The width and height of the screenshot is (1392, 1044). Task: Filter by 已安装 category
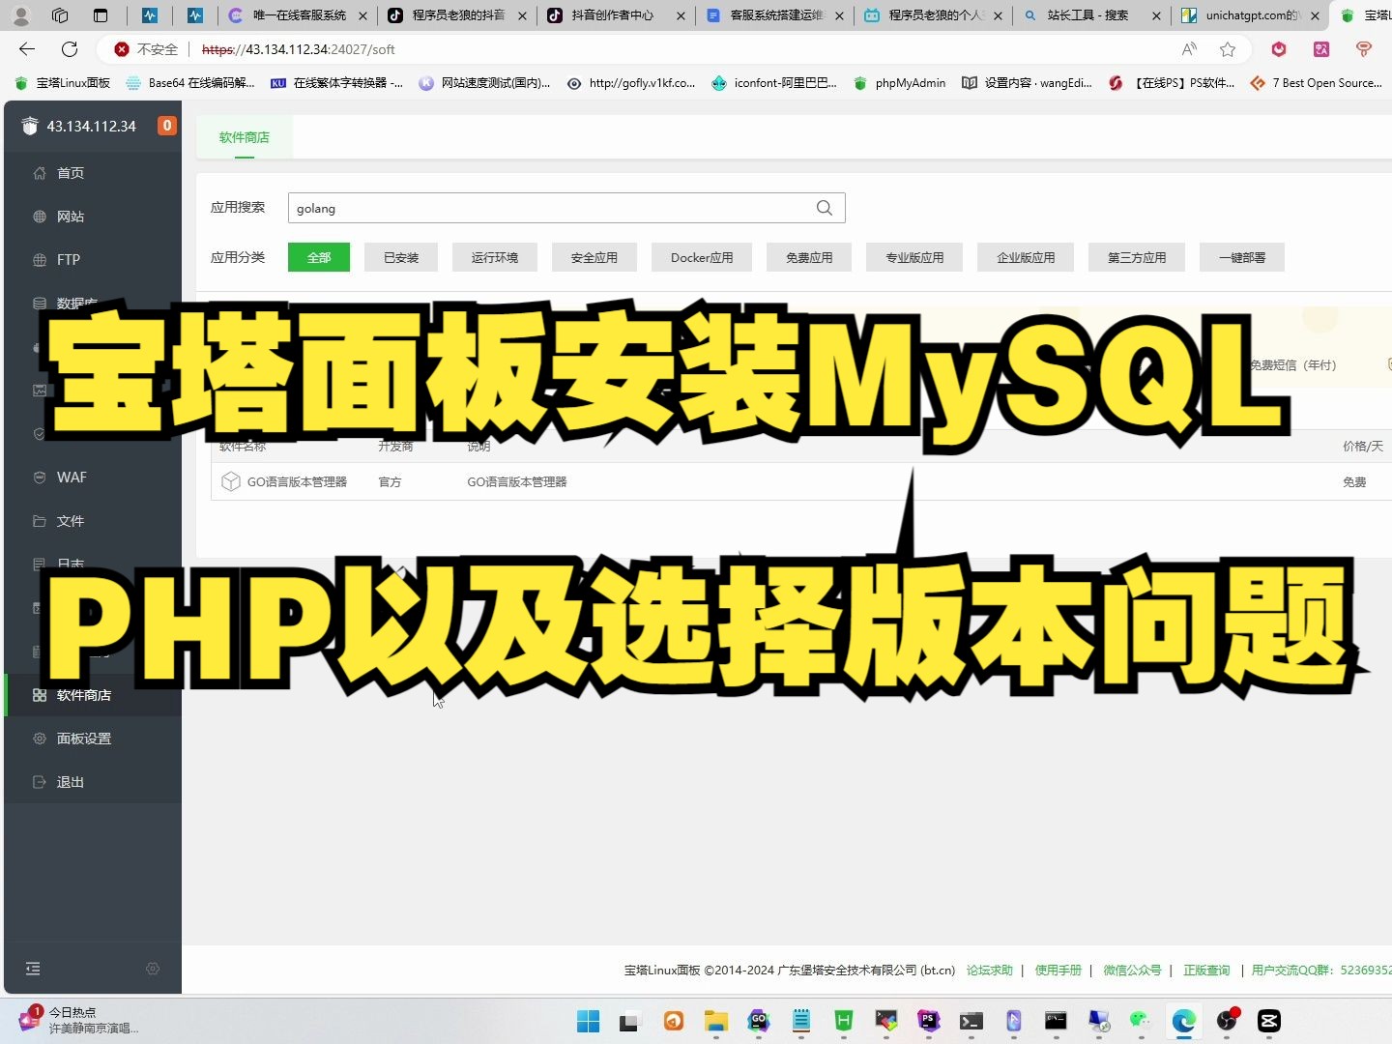(401, 257)
